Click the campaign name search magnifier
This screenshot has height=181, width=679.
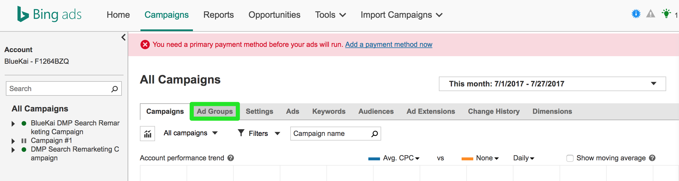point(374,134)
